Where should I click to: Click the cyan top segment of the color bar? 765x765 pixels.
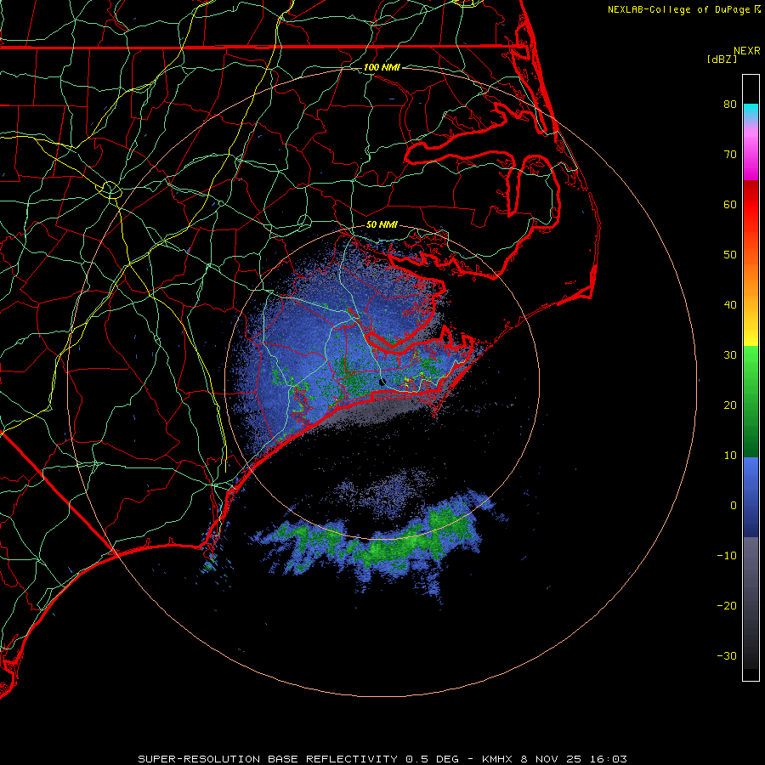click(751, 112)
